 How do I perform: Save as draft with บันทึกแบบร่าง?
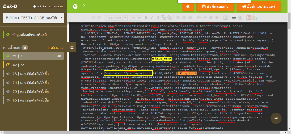pyautogui.click(x=215, y=6)
